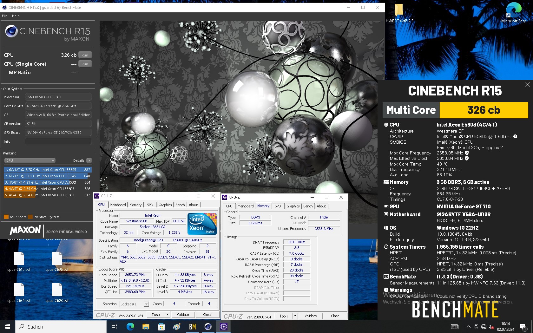Image resolution: width=533 pixels, height=333 pixels.
Task: Open the File menu in Cinebench
Action: pyautogui.click(x=5, y=16)
